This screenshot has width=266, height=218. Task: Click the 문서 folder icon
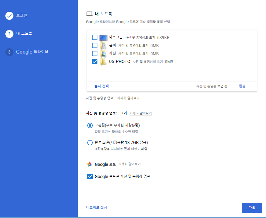[x=103, y=45]
